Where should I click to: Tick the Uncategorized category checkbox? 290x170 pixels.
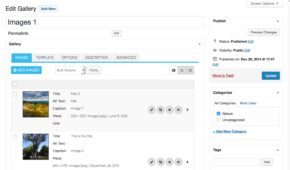[219, 120]
